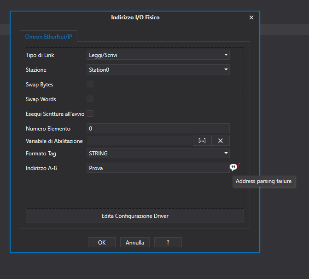Click the Address parsing failure tooltip text

point(263,181)
